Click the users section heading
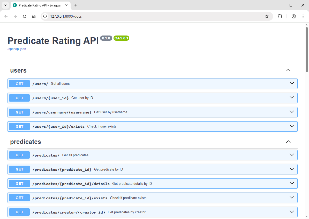 pyautogui.click(x=18, y=70)
